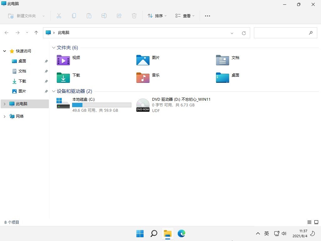321x241 pixels.
Task: Switch to large thumbnails view at bottom right
Action: [316, 222]
